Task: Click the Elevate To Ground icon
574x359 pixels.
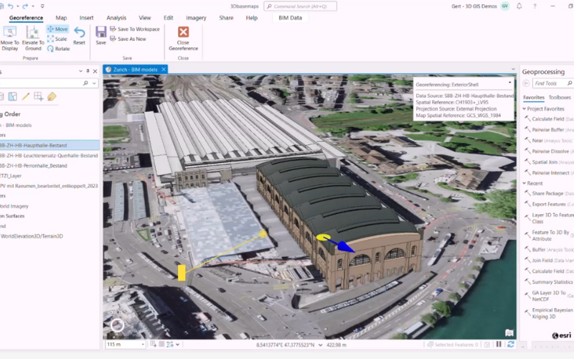Action: tap(33, 32)
